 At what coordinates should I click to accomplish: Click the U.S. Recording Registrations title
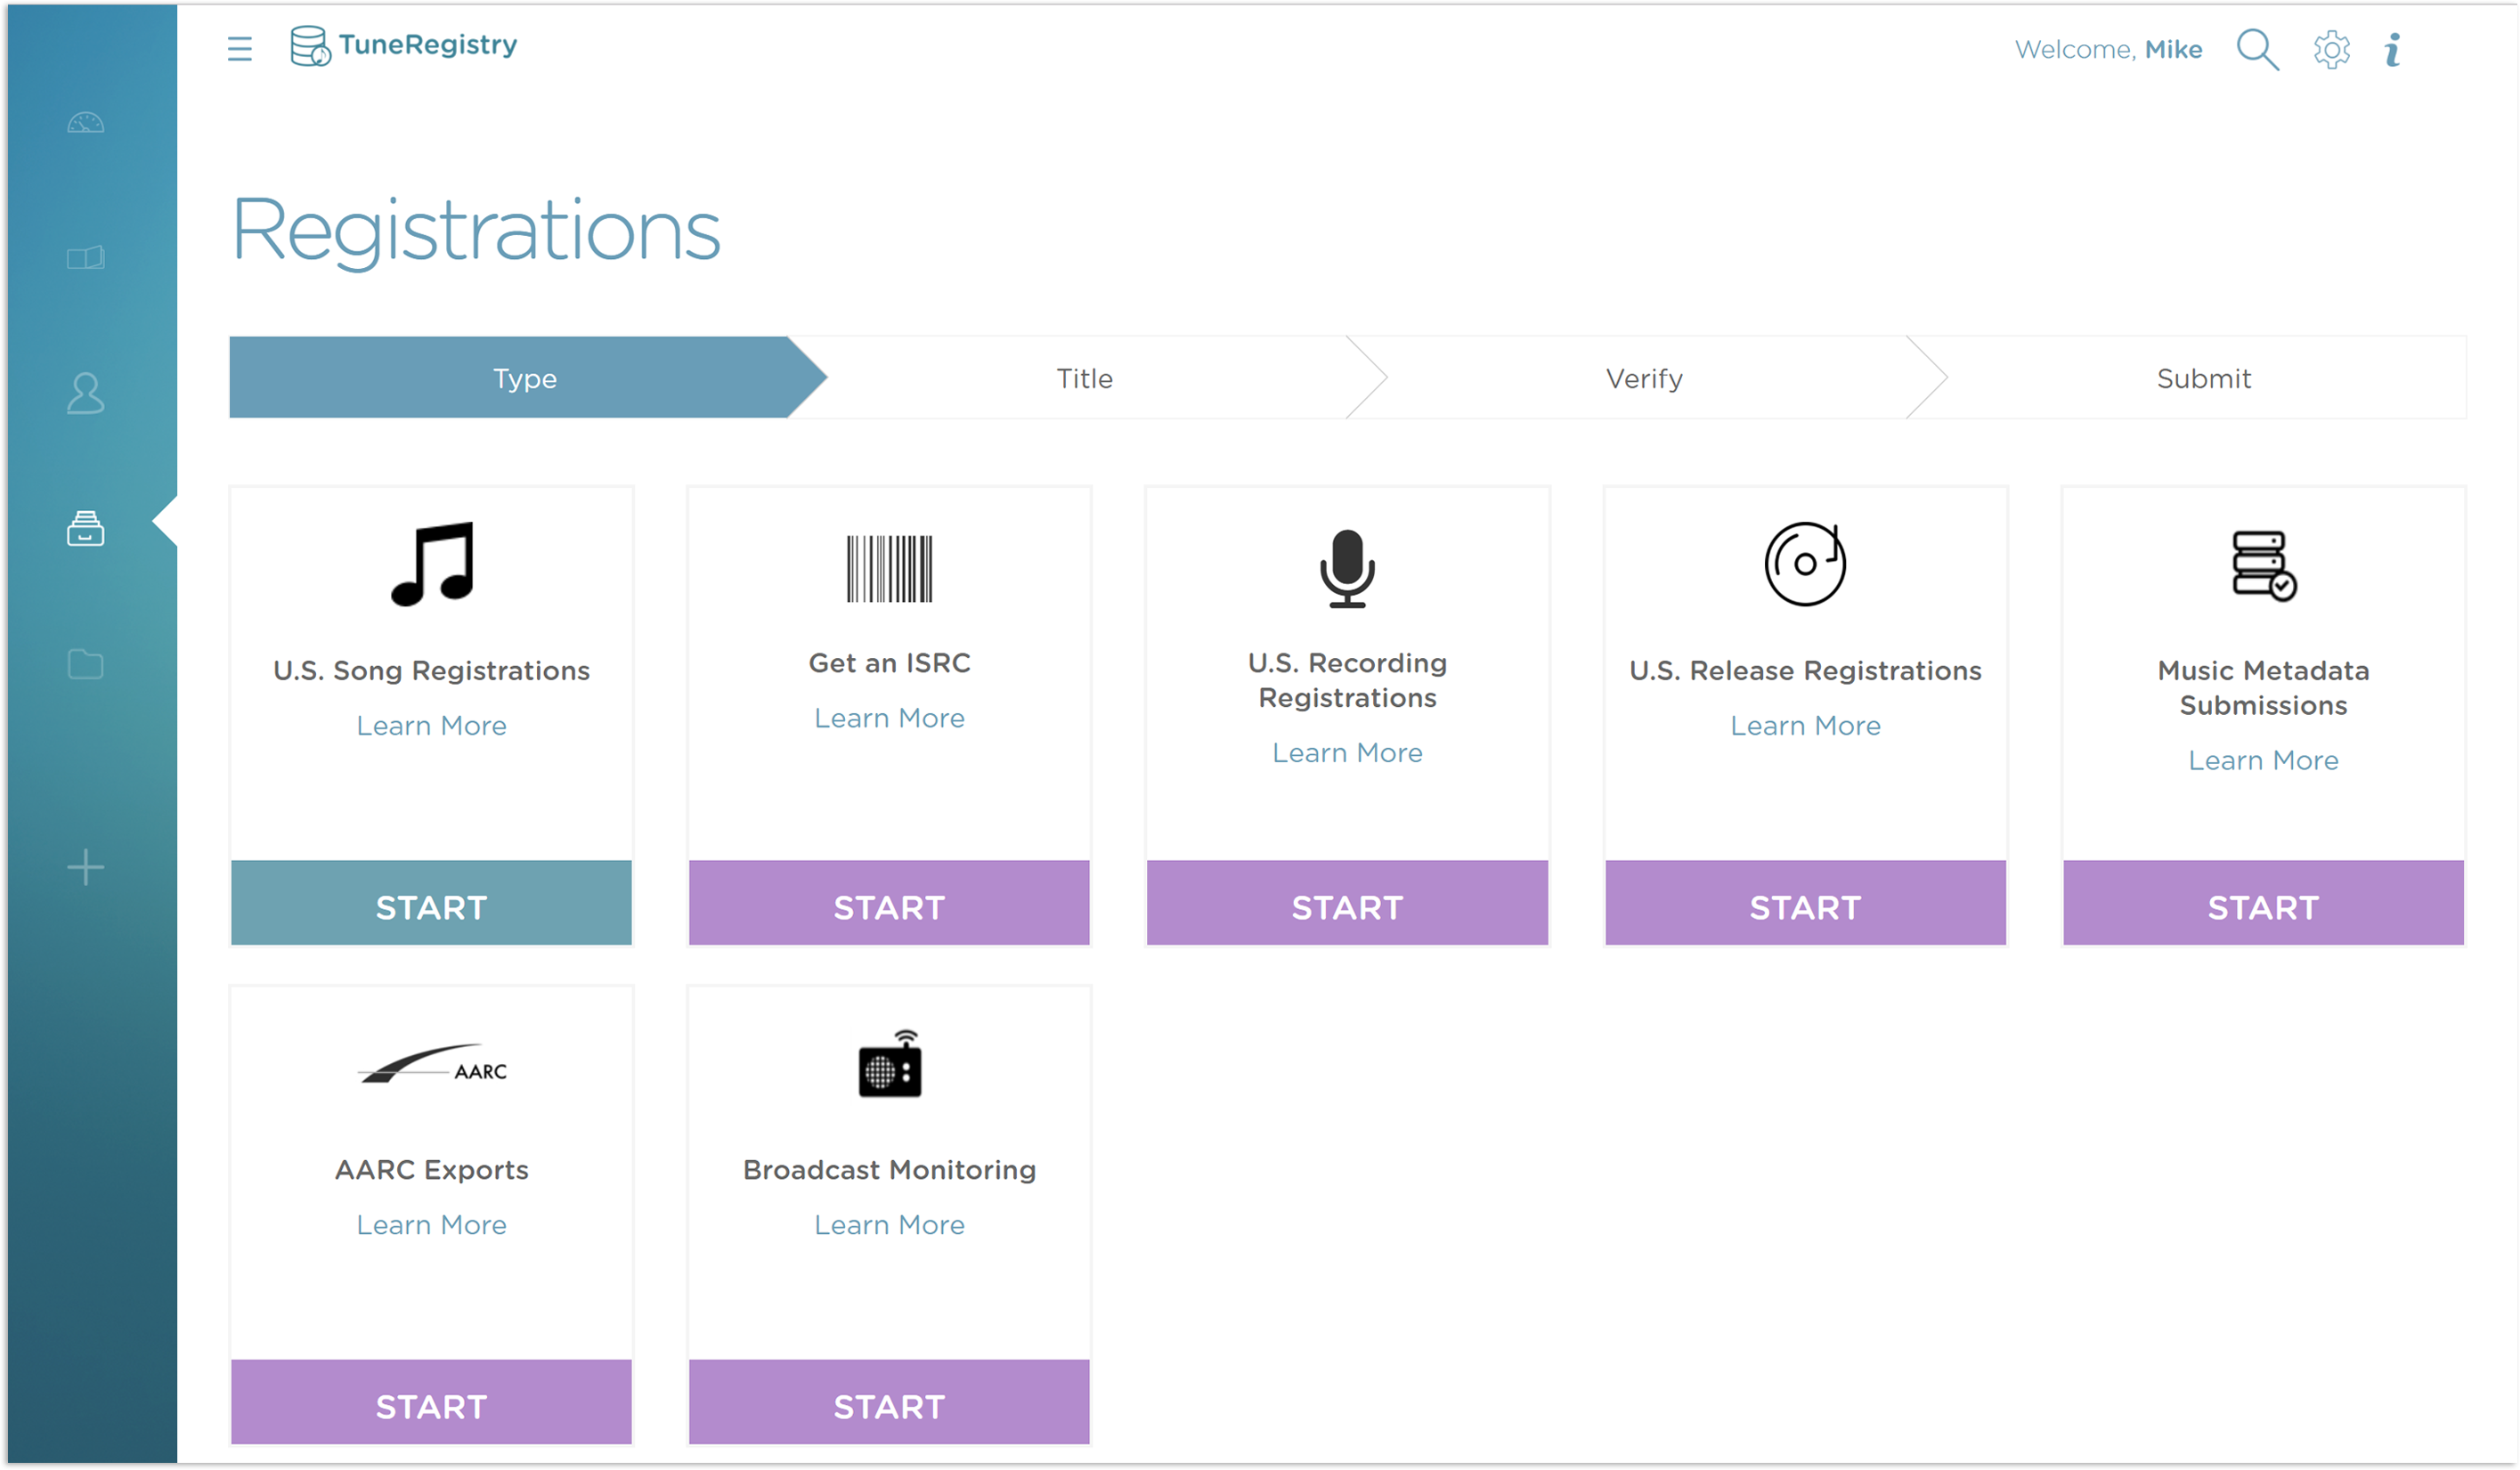coord(1347,680)
